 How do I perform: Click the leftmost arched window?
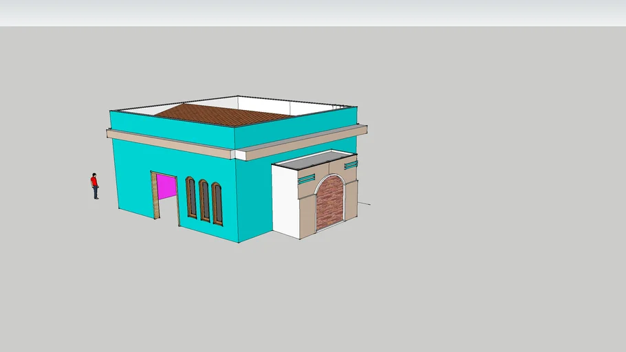pos(191,197)
